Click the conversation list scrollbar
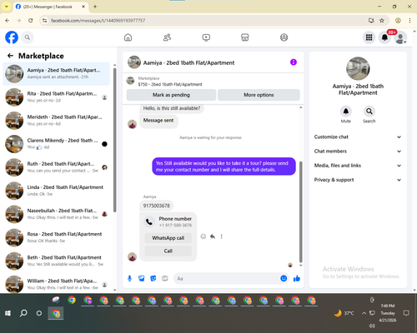Image resolution: width=417 pixels, height=333 pixels. [114, 140]
